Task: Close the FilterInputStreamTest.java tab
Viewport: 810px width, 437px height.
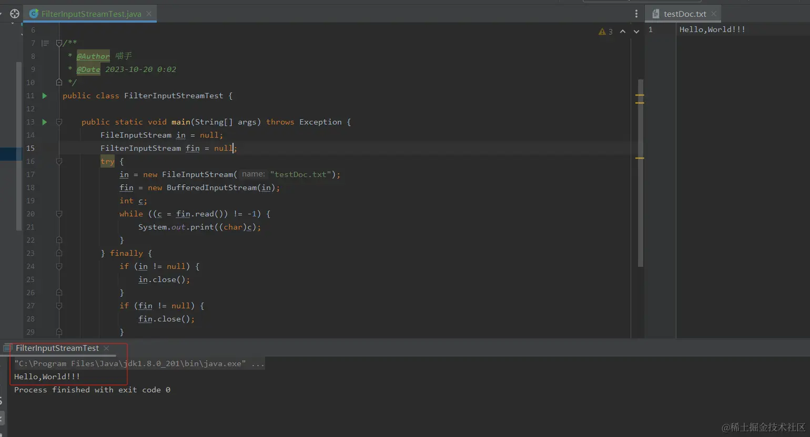Action: pyautogui.click(x=149, y=14)
